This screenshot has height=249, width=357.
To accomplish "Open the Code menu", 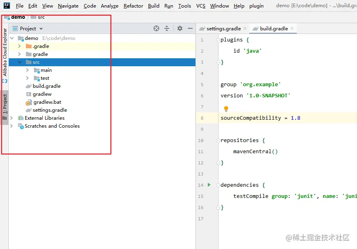I will 90,6.
